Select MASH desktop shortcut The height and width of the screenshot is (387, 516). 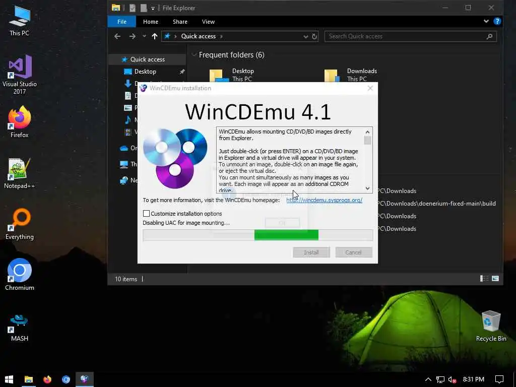tap(20, 328)
